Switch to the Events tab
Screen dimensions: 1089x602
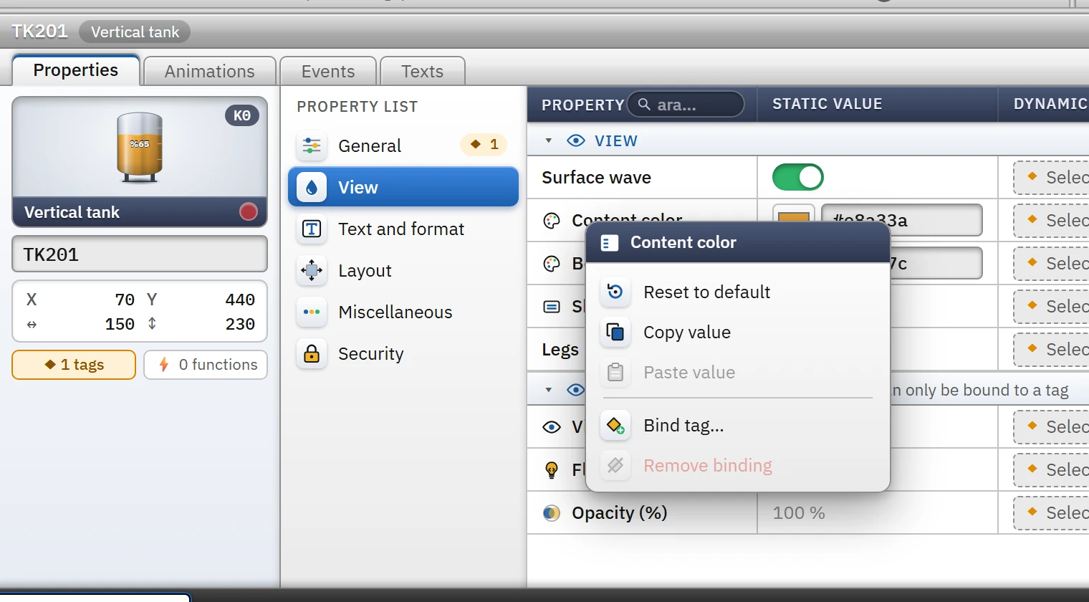point(328,72)
